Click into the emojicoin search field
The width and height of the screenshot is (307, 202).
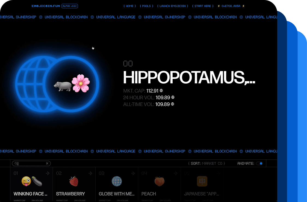pos(31,164)
